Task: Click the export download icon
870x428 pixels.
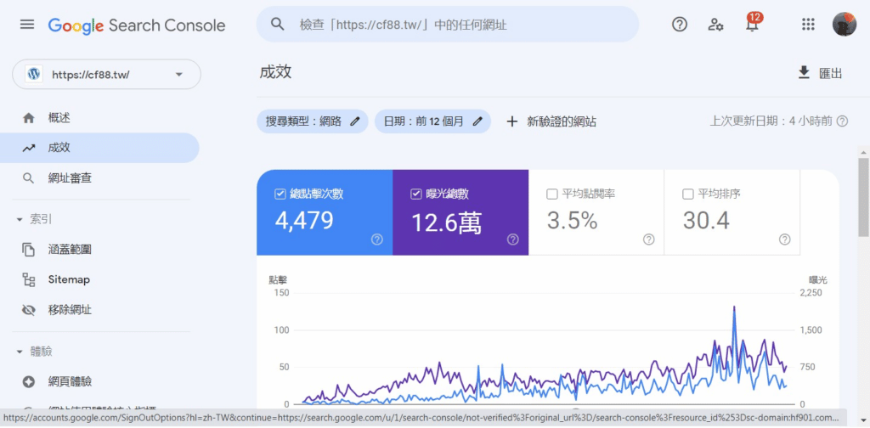Action: (x=804, y=73)
